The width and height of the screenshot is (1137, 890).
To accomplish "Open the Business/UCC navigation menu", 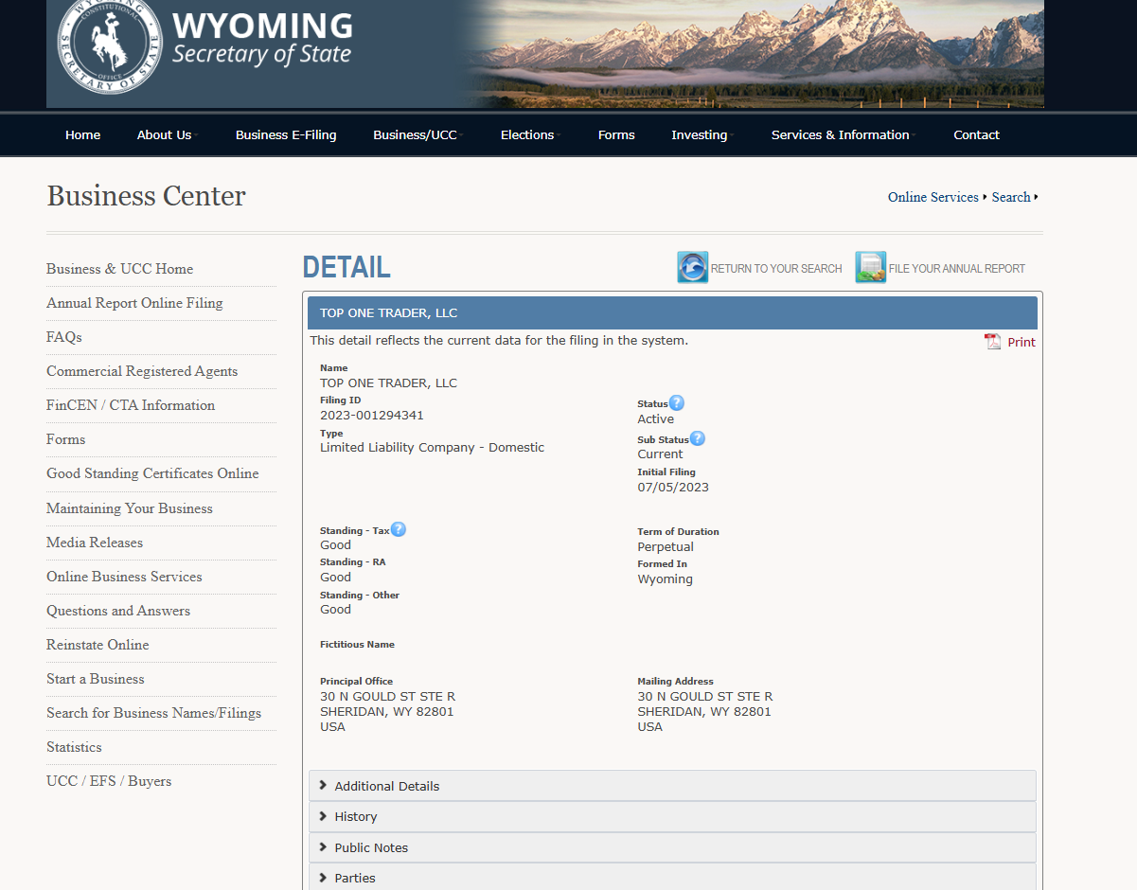I will pos(415,134).
